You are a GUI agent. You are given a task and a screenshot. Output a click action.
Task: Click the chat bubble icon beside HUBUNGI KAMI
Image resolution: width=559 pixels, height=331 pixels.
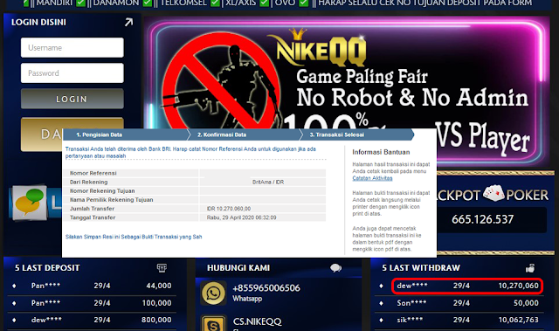pos(335,268)
